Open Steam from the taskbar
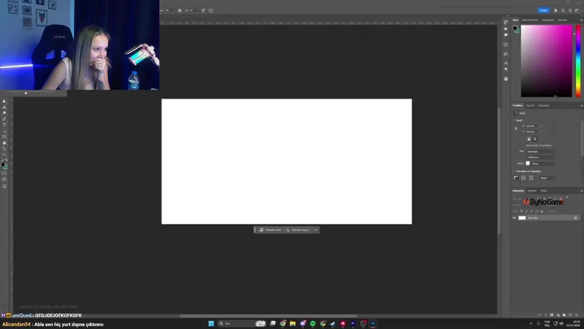The width and height of the screenshot is (584, 329). pos(333,324)
